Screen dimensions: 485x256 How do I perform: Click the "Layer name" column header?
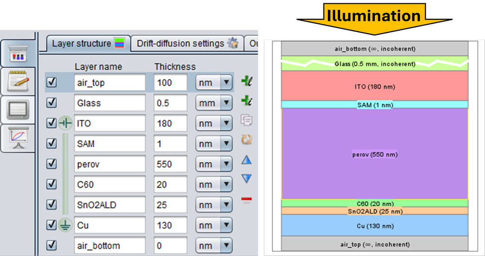[x=98, y=67]
